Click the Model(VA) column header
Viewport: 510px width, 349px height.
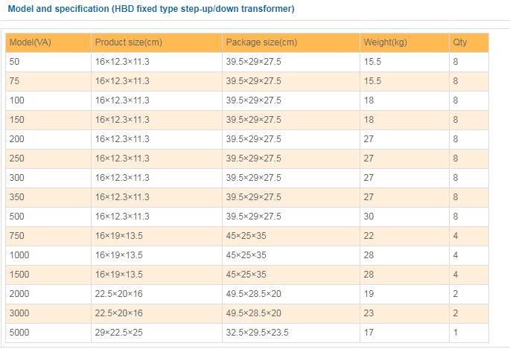coord(48,42)
